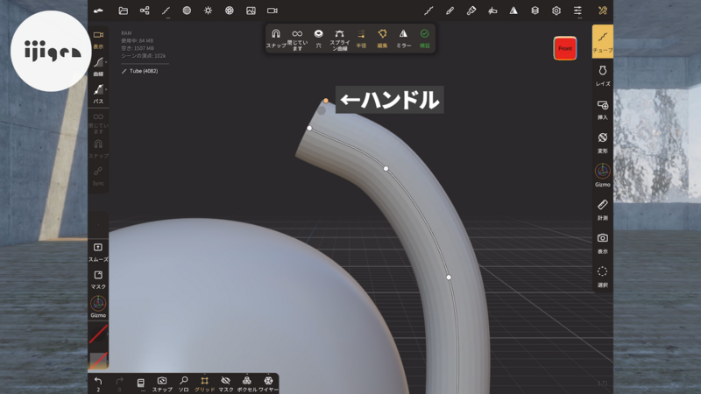Open the history list icon
701x394 pixels.
[140, 383]
